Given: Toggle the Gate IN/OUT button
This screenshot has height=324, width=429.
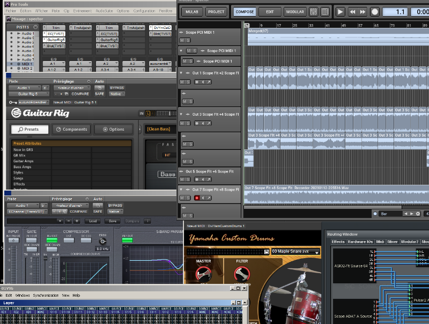Looking at the screenshot, I should [32, 240].
